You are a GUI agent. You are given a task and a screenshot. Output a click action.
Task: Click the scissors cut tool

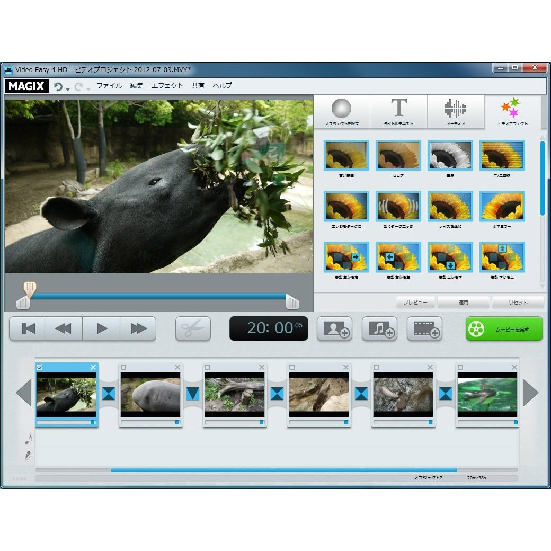click(193, 328)
